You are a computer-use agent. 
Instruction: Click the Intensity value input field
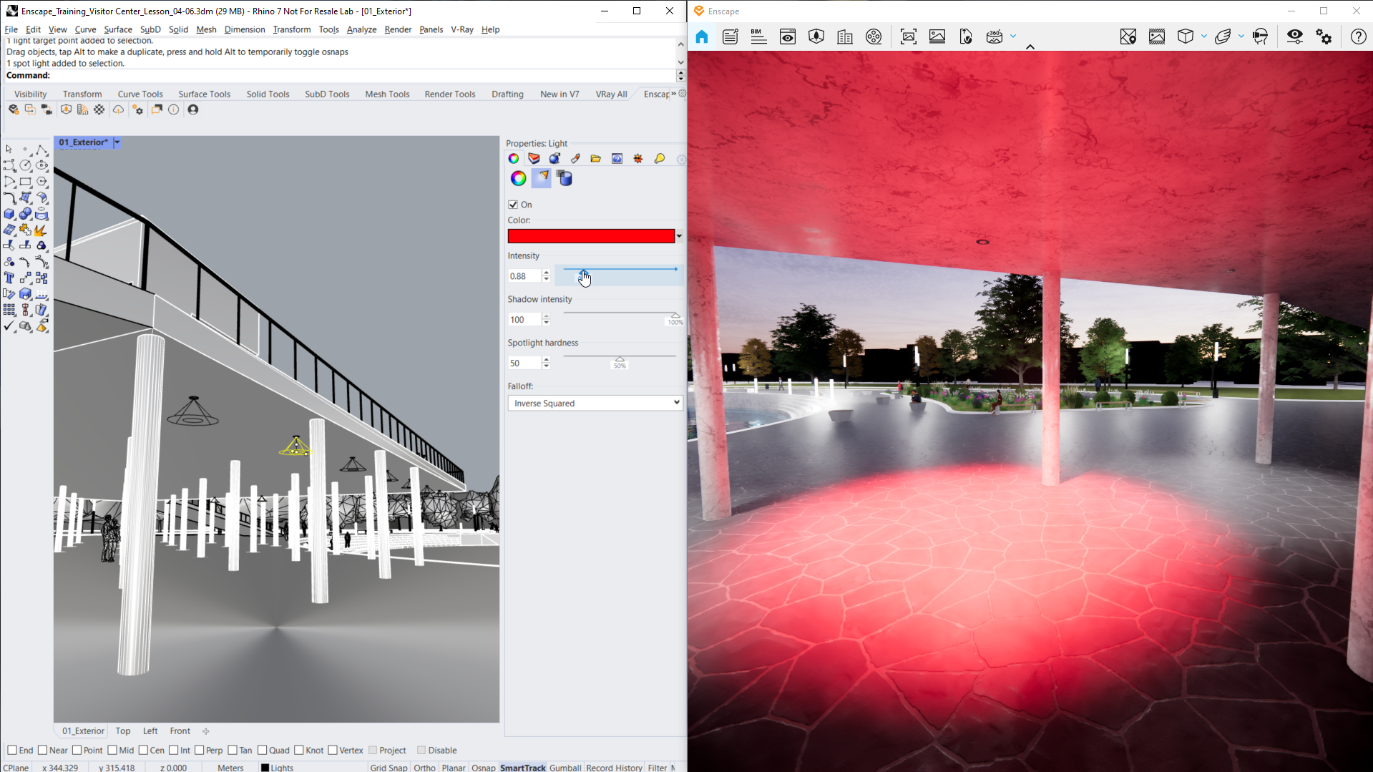coord(524,276)
